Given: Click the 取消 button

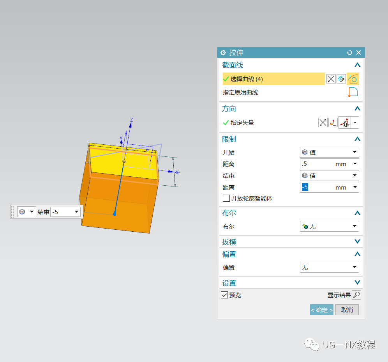Looking at the screenshot, I should (347, 310).
